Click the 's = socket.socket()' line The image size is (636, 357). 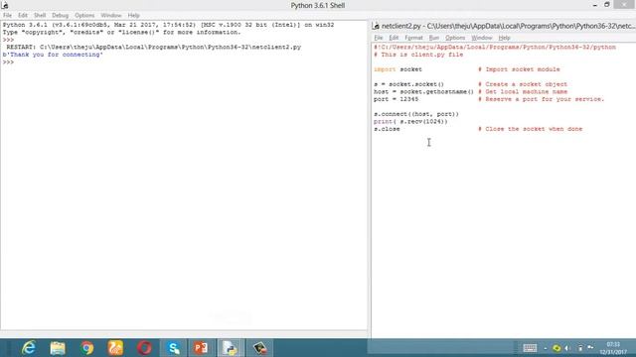point(408,84)
